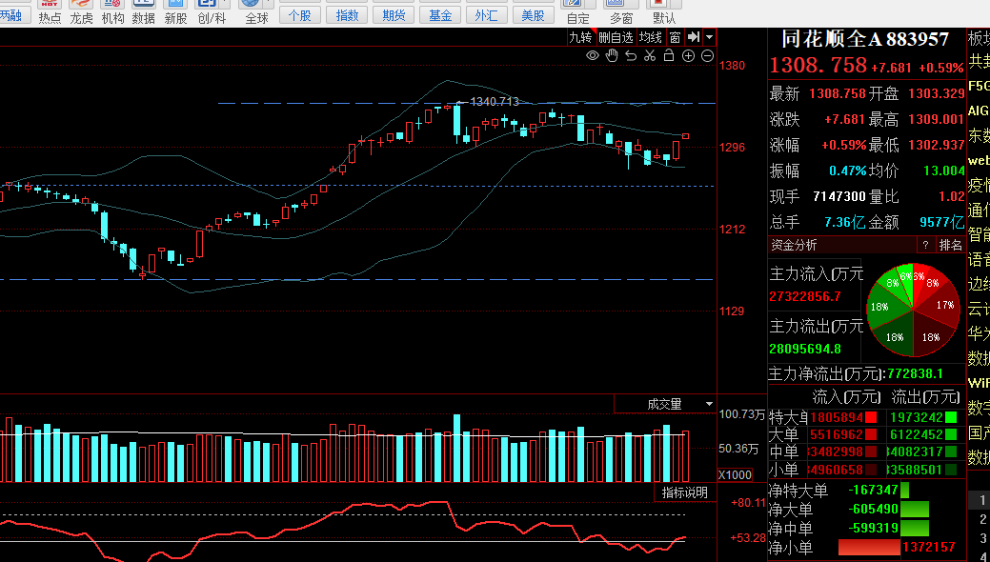
Task: Open the 数据 data toolbar item
Action: (x=144, y=12)
